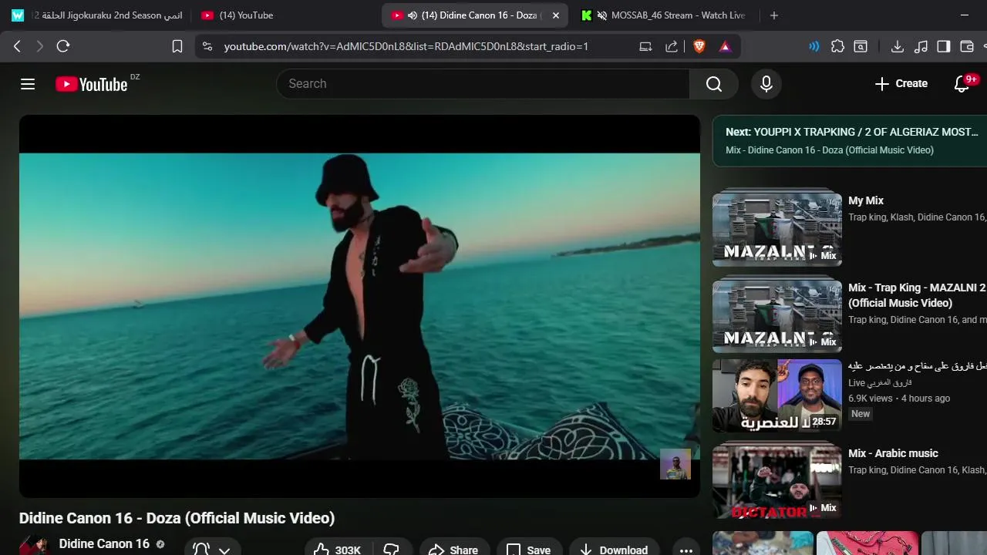Switch to the Jigokuraku 2nd Season tab

(x=96, y=15)
